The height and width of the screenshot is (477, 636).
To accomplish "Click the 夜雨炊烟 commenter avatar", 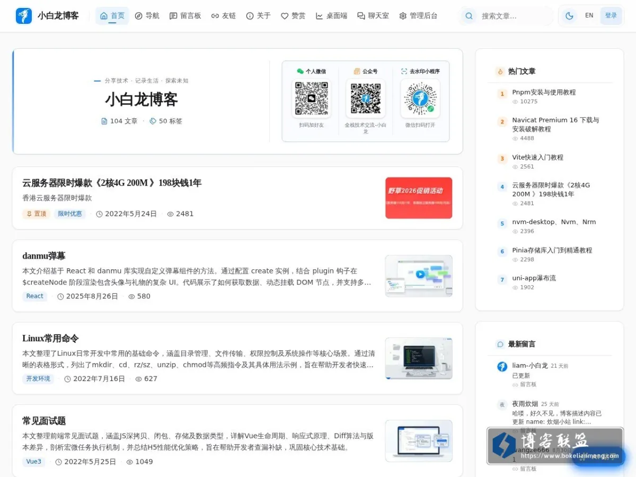I will tap(502, 405).
